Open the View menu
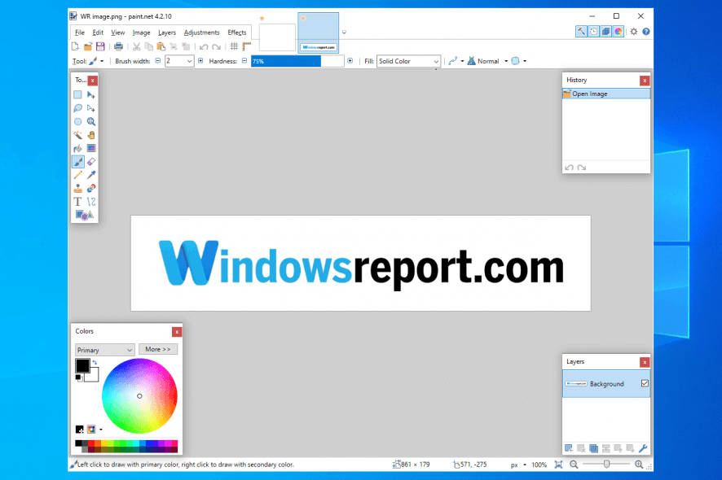Image resolution: width=722 pixels, height=480 pixels. point(118,33)
